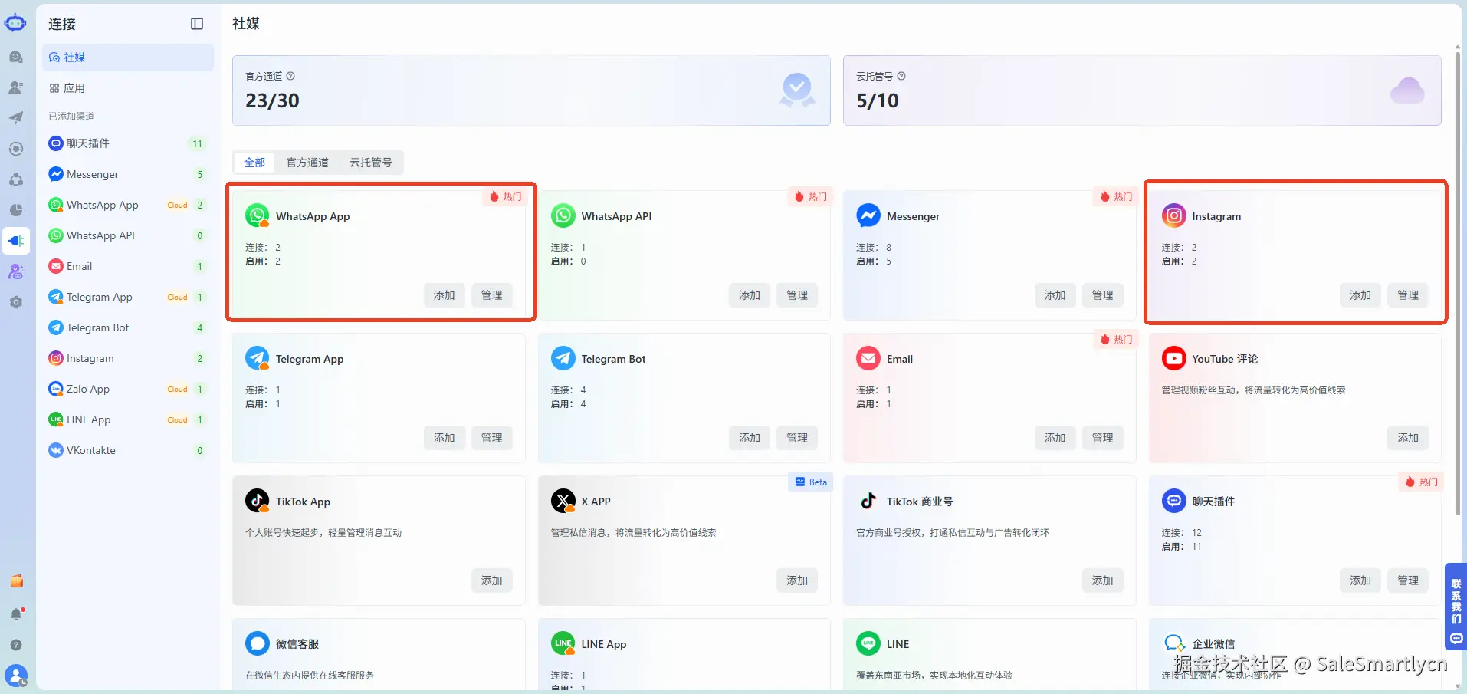Collapse the 连接 sidebar panel icon
Screen dimensions: 1467x694
point(197,24)
